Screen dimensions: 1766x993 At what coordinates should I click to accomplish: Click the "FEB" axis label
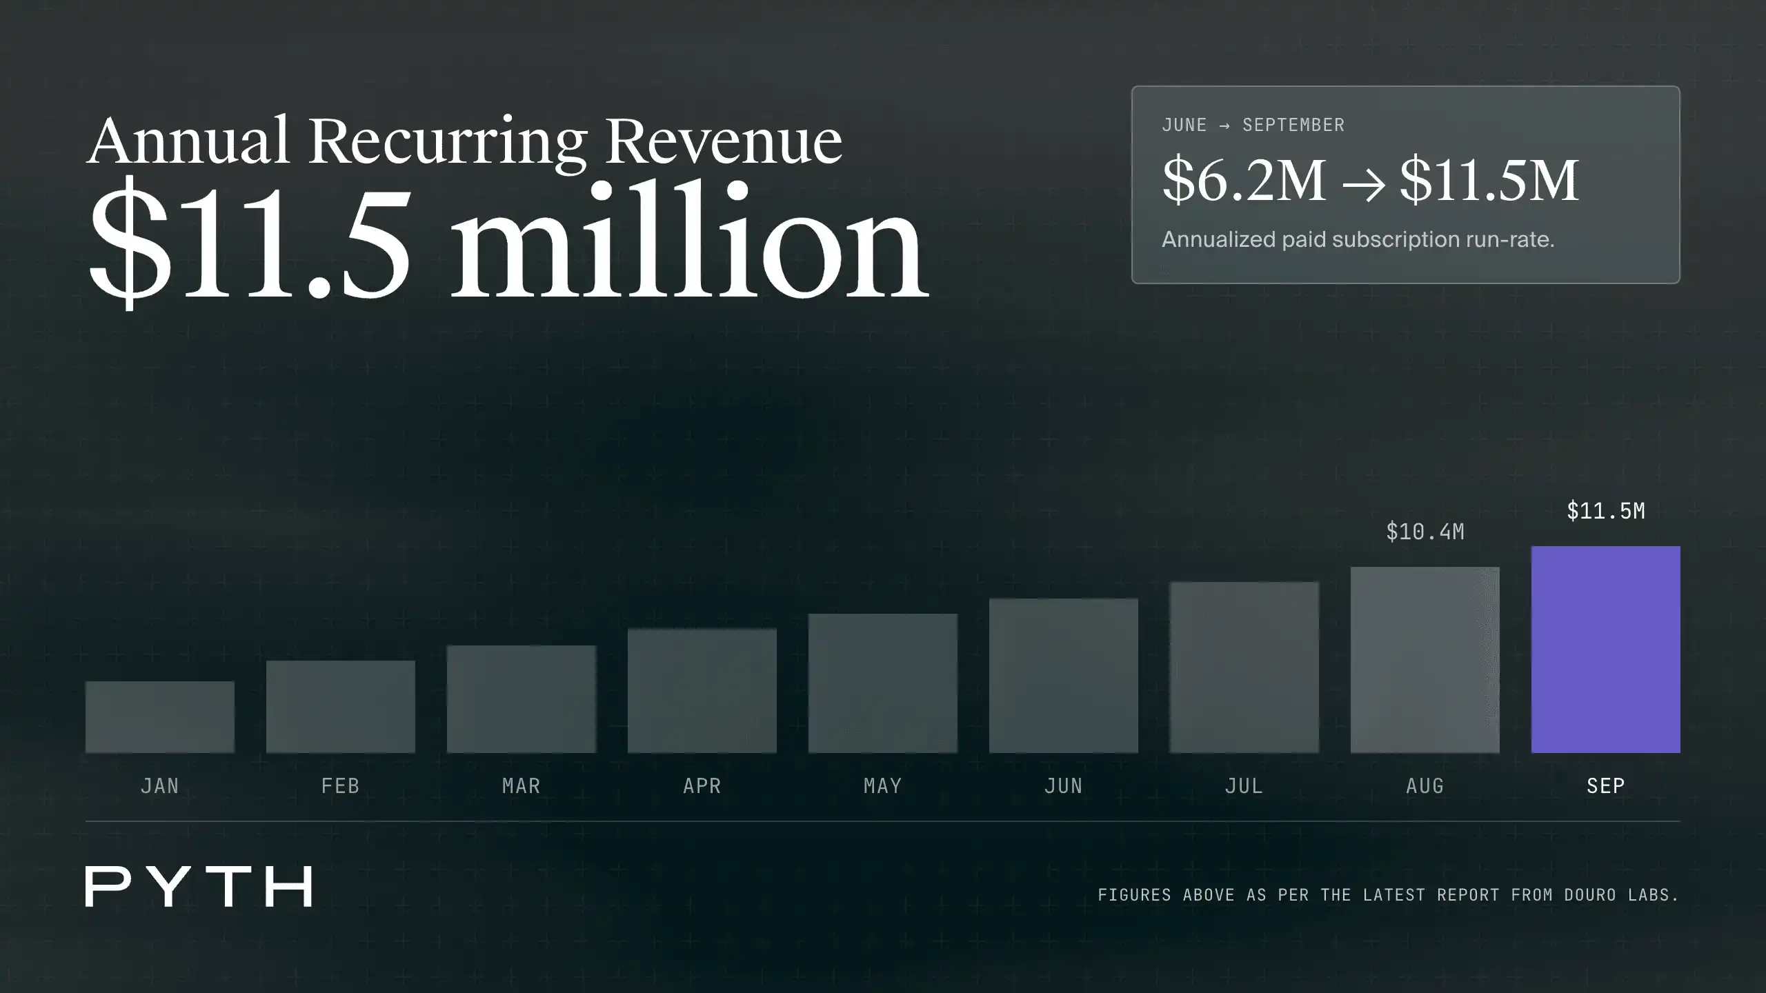pos(340,786)
